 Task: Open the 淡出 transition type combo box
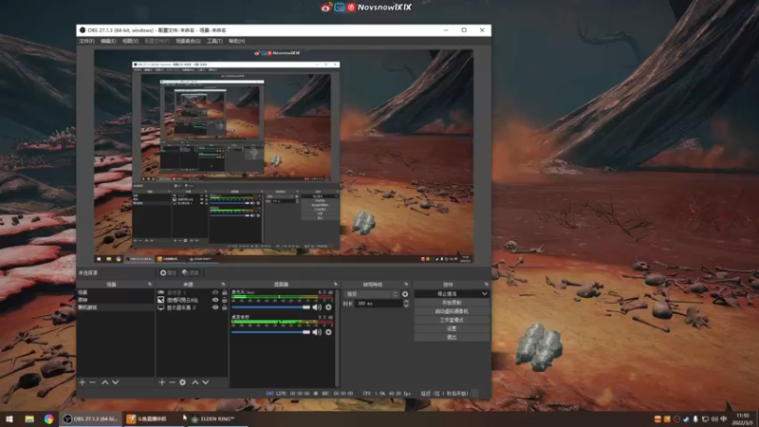(x=371, y=294)
